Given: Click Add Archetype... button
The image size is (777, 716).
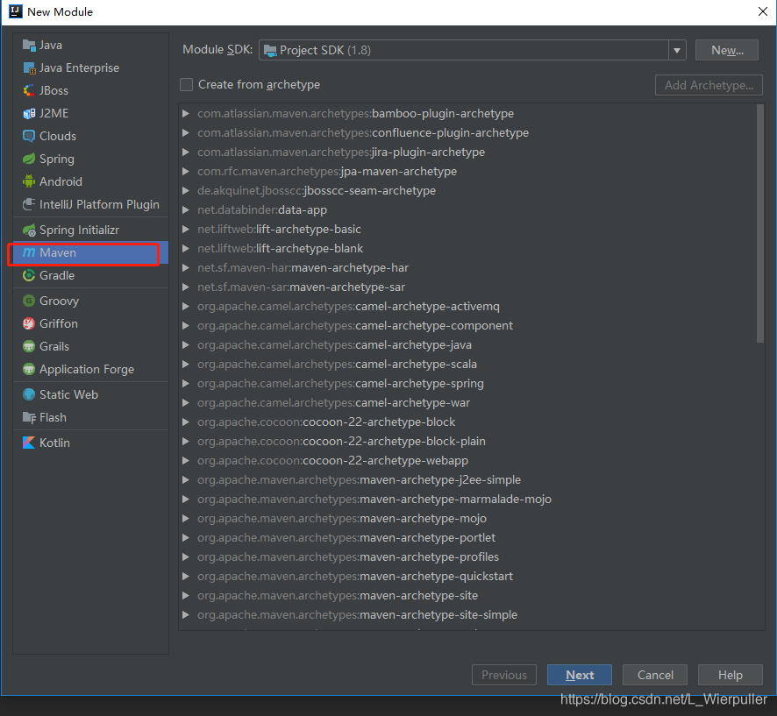Looking at the screenshot, I should click(x=709, y=85).
